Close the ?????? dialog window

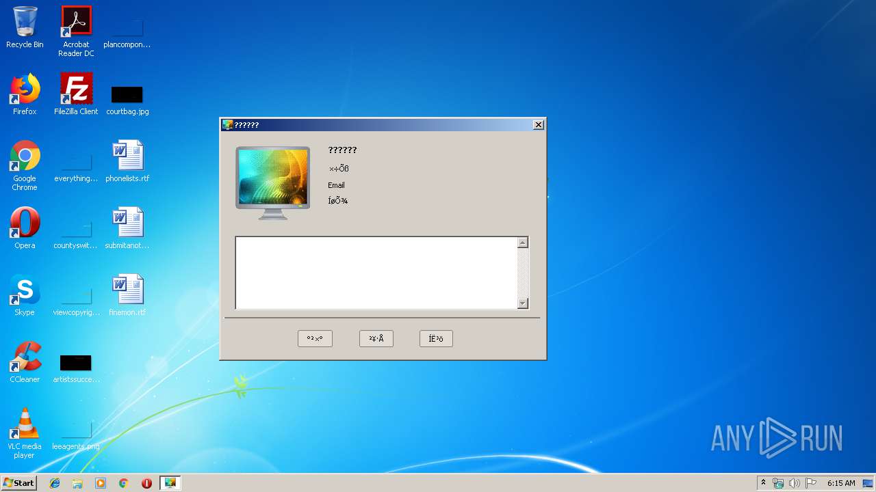coord(539,124)
